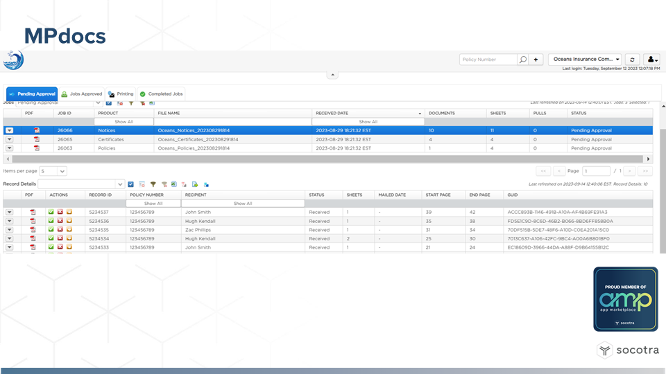
Task: Open the PDF for job 26066
Action: tap(37, 131)
